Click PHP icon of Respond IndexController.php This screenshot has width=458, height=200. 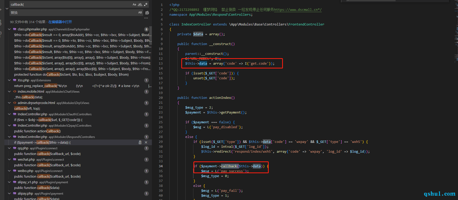(x=15, y=137)
